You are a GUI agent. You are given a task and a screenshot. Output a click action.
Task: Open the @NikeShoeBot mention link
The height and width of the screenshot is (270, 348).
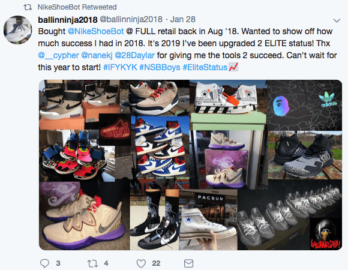(95, 31)
